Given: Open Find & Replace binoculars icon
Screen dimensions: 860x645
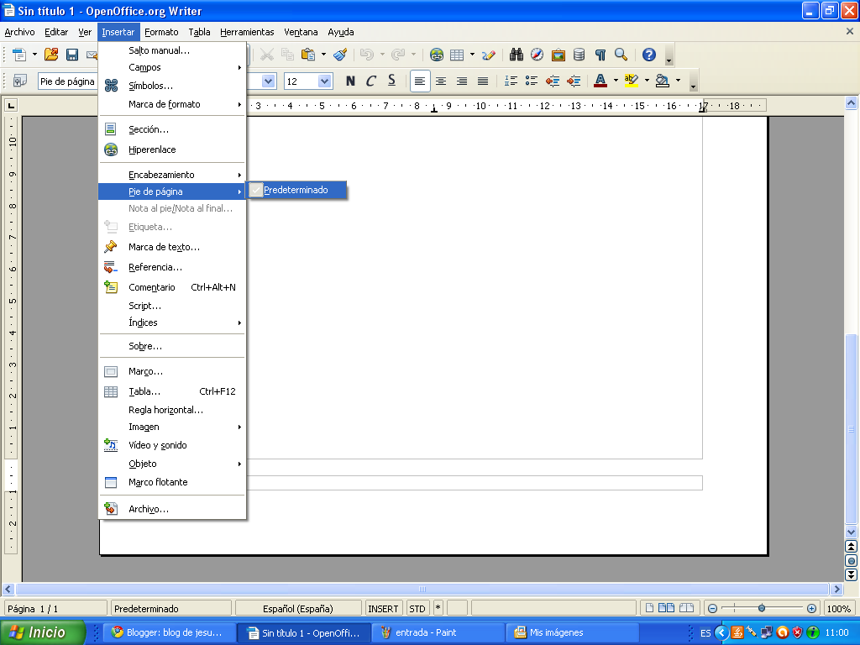Looking at the screenshot, I should coord(517,55).
